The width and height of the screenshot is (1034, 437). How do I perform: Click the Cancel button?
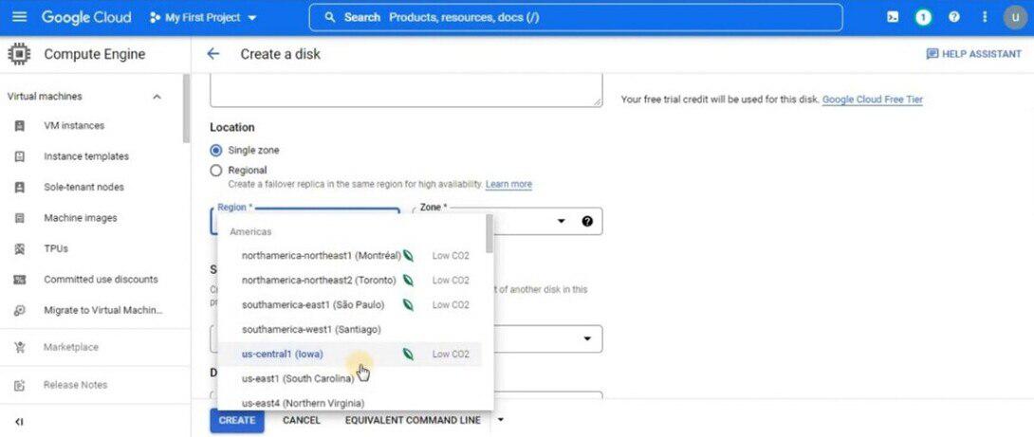(302, 421)
